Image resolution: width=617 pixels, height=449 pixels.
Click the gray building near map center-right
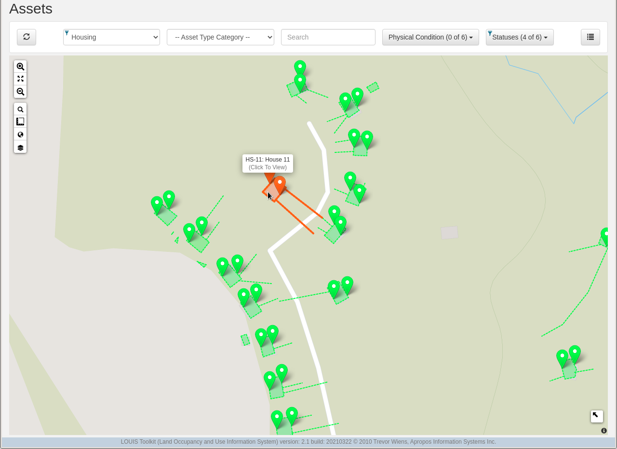click(449, 232)
